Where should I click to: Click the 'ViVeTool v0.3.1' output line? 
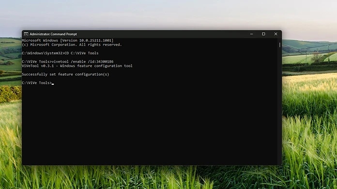pos(77,66)
